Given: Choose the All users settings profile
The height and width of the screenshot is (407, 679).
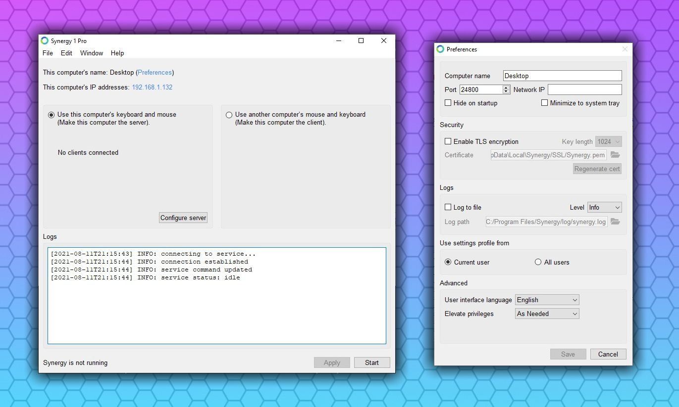Looking at the screenshot, I should pyautogui.click(x=538, y=262).
